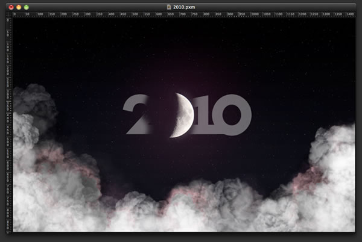Click the 1000 mark on the horizontal ruler
This screenshot has width=362, height=242.
coord(255,14)
